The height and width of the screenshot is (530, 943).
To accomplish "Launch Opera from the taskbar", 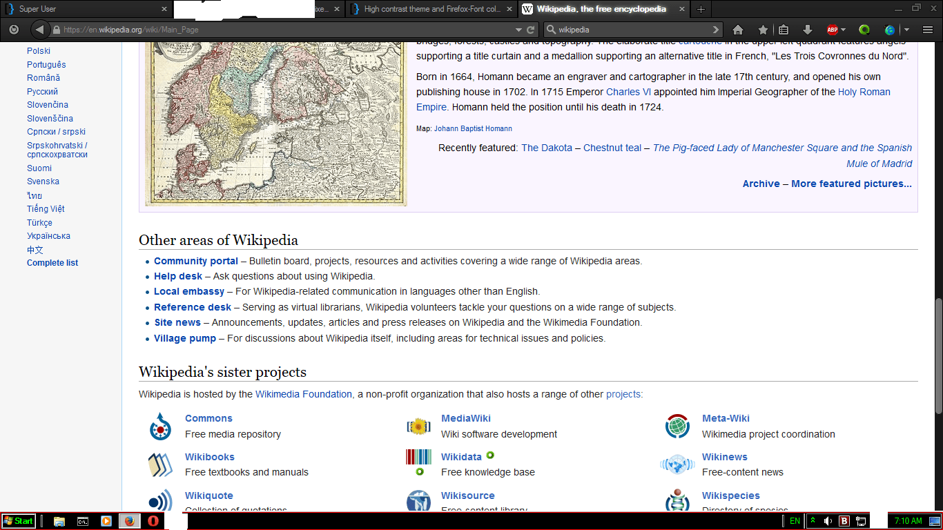I will pyautogui.click(x=153, y=521).
